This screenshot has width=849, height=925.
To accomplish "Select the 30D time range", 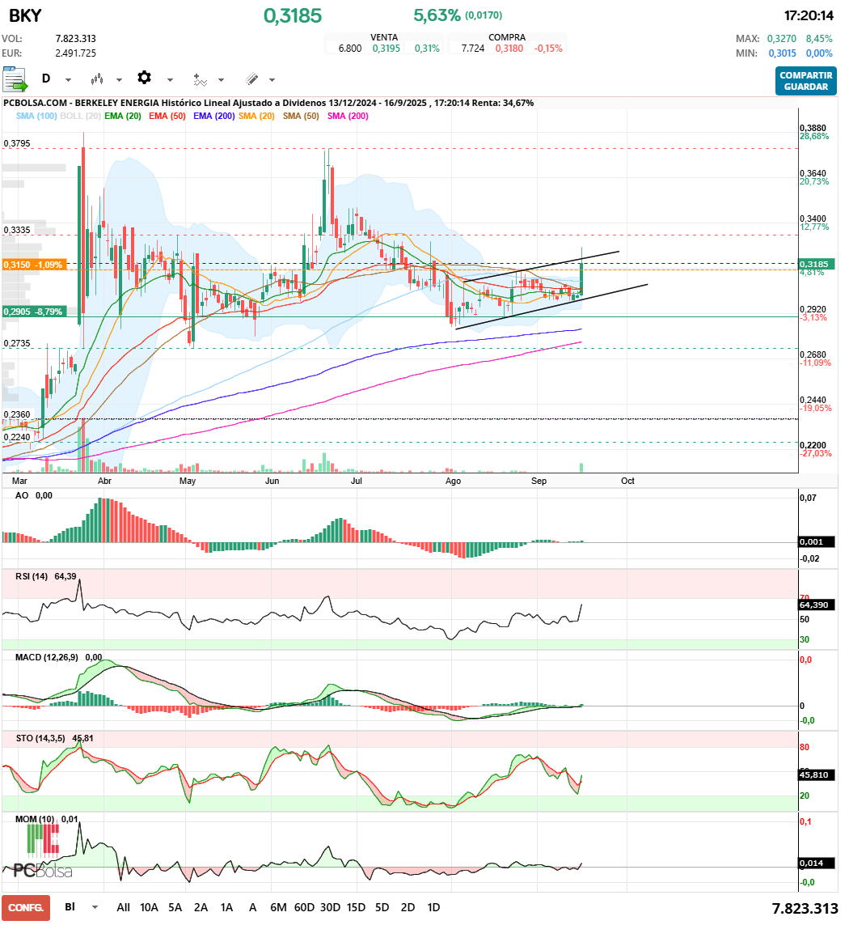I will pos(330,907).
